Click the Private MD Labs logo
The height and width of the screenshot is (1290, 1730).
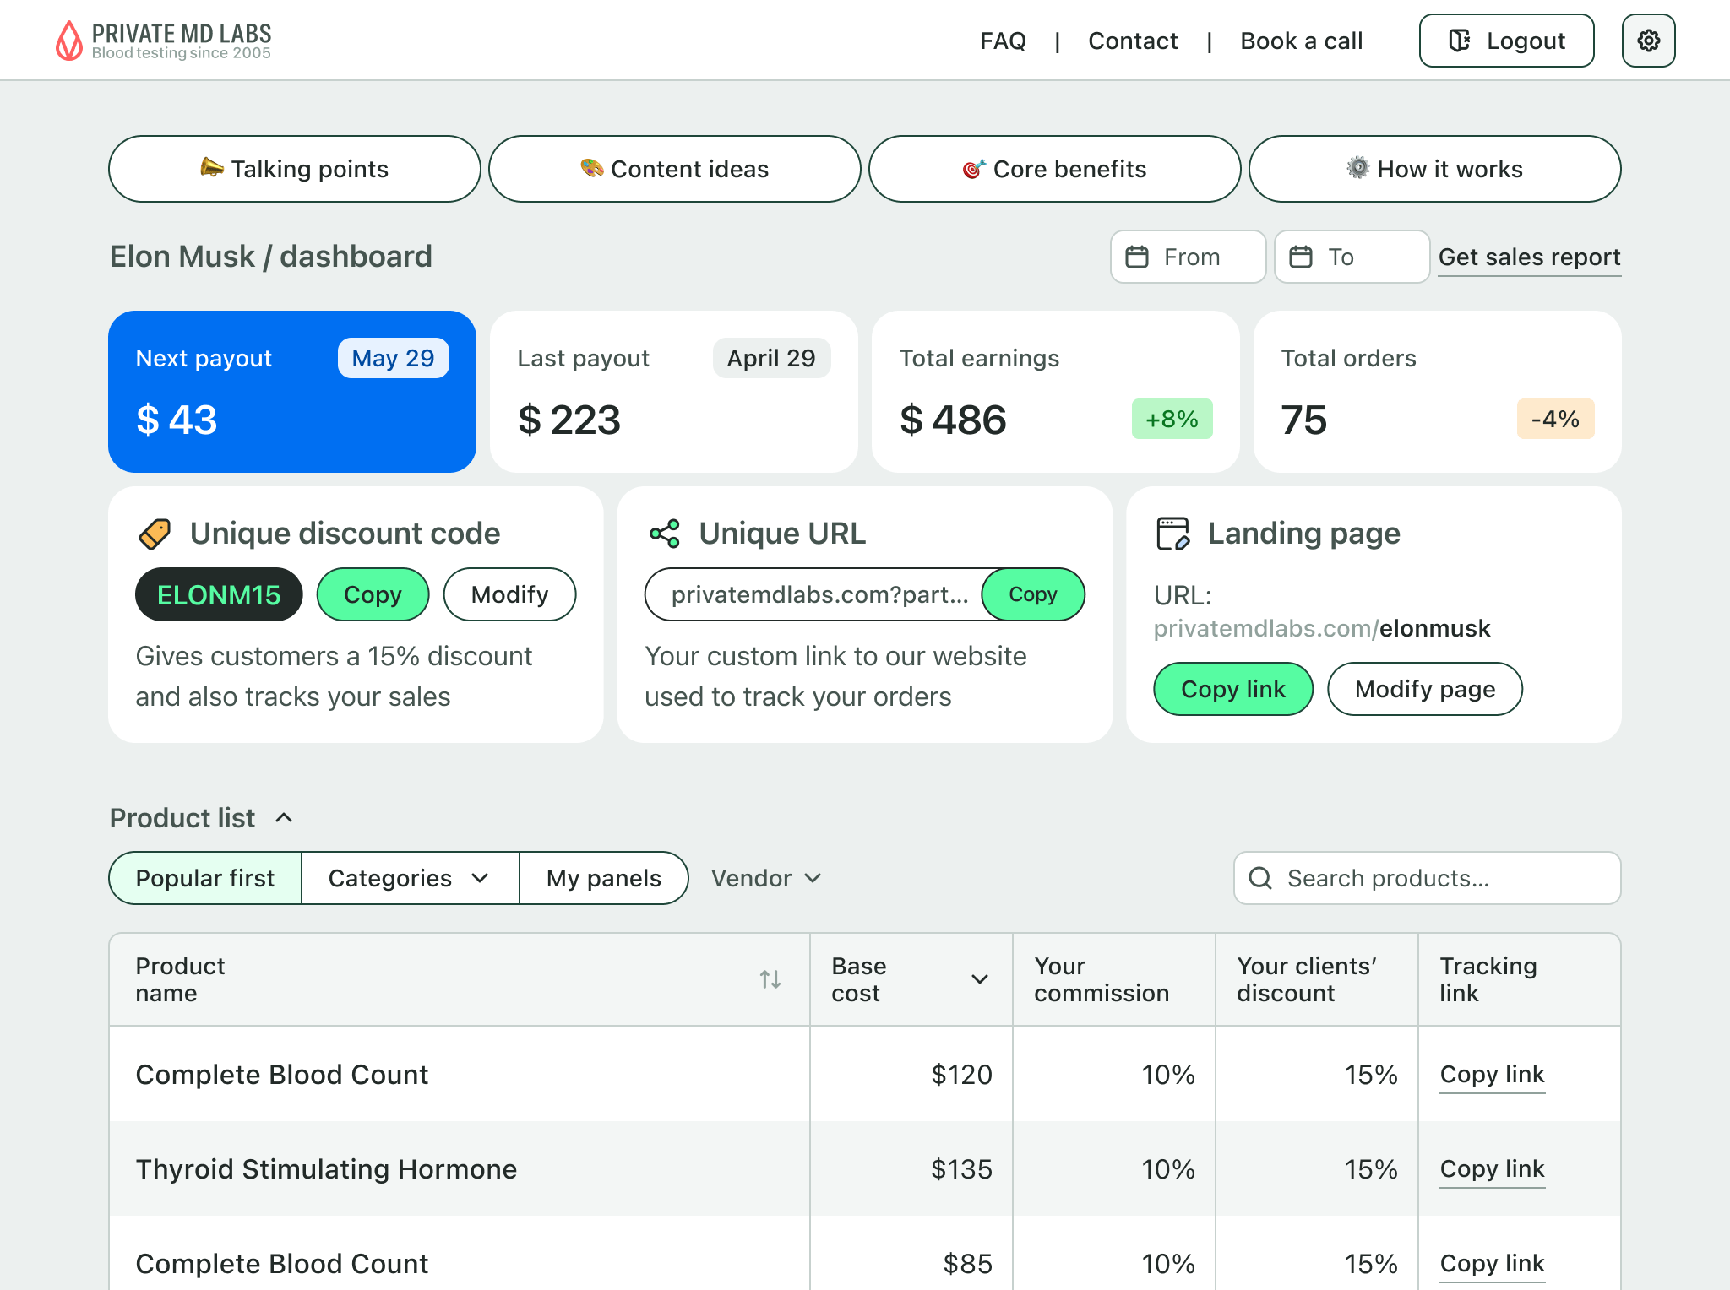[x=164, y=40]
